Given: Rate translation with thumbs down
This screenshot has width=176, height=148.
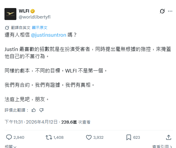Looking at the screenshot, I should pyautogui.click(x=41, y=110).
